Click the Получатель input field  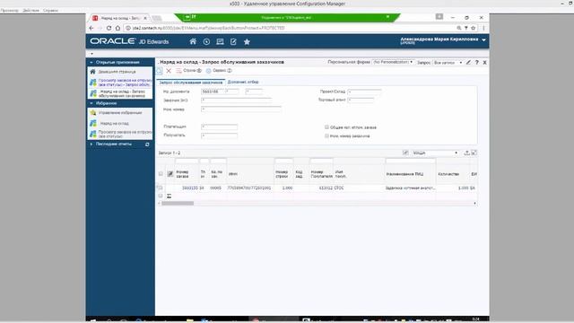219,135
